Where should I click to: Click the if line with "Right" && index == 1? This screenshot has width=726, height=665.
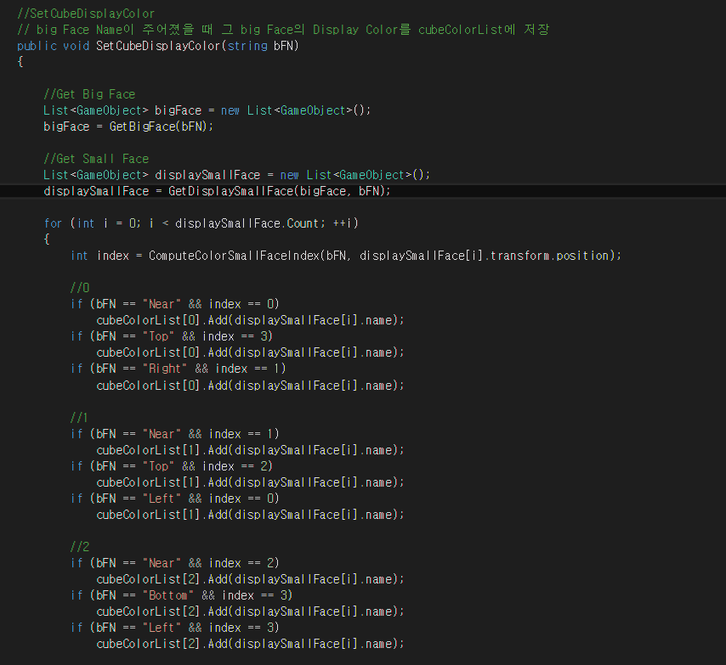click(x=178, y=369)
